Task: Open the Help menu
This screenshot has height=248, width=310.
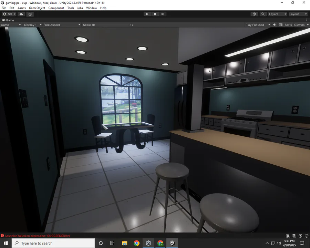Action: 103,8
